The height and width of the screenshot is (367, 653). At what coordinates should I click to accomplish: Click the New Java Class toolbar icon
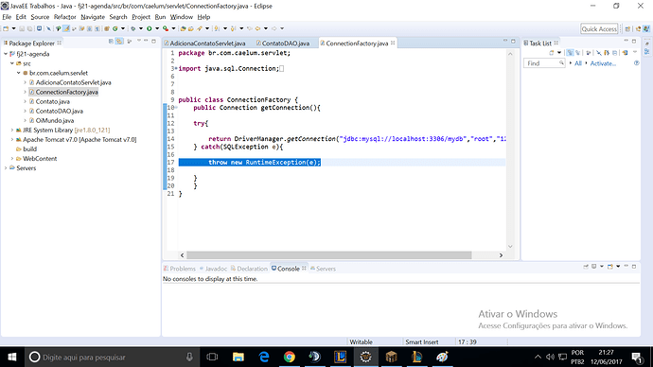[115, 28]
